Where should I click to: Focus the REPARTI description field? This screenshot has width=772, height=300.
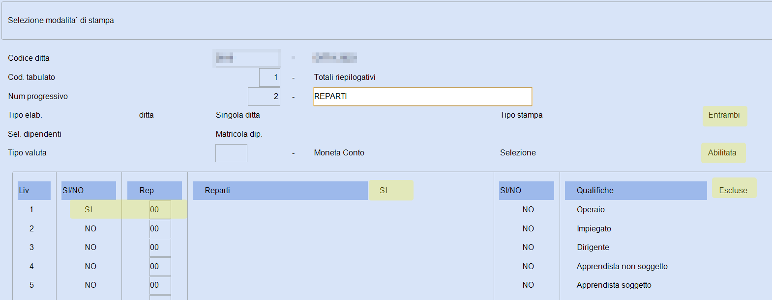tap(422, 97)
